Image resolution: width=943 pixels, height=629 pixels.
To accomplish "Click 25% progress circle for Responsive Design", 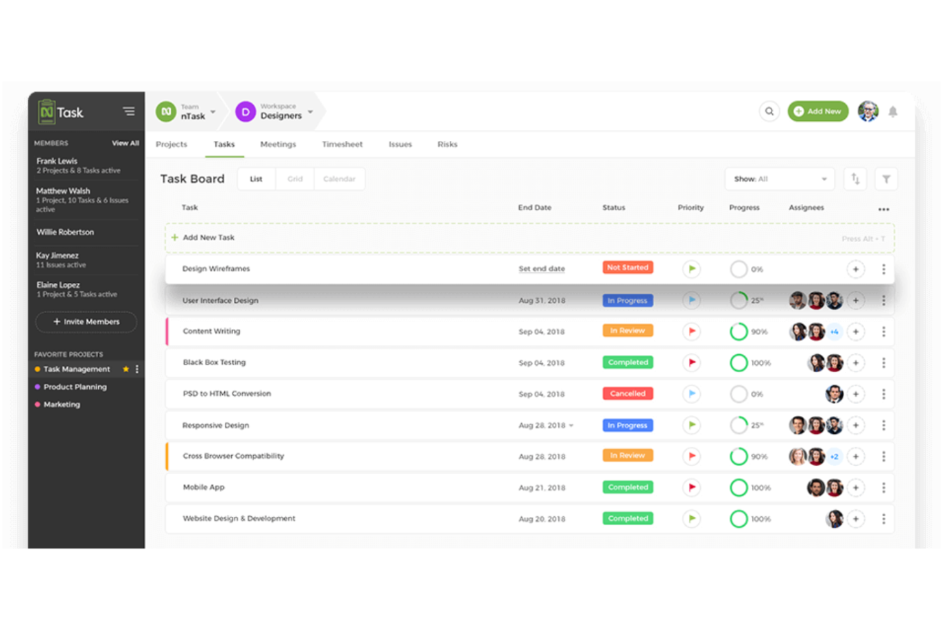I will click(738, 425).
